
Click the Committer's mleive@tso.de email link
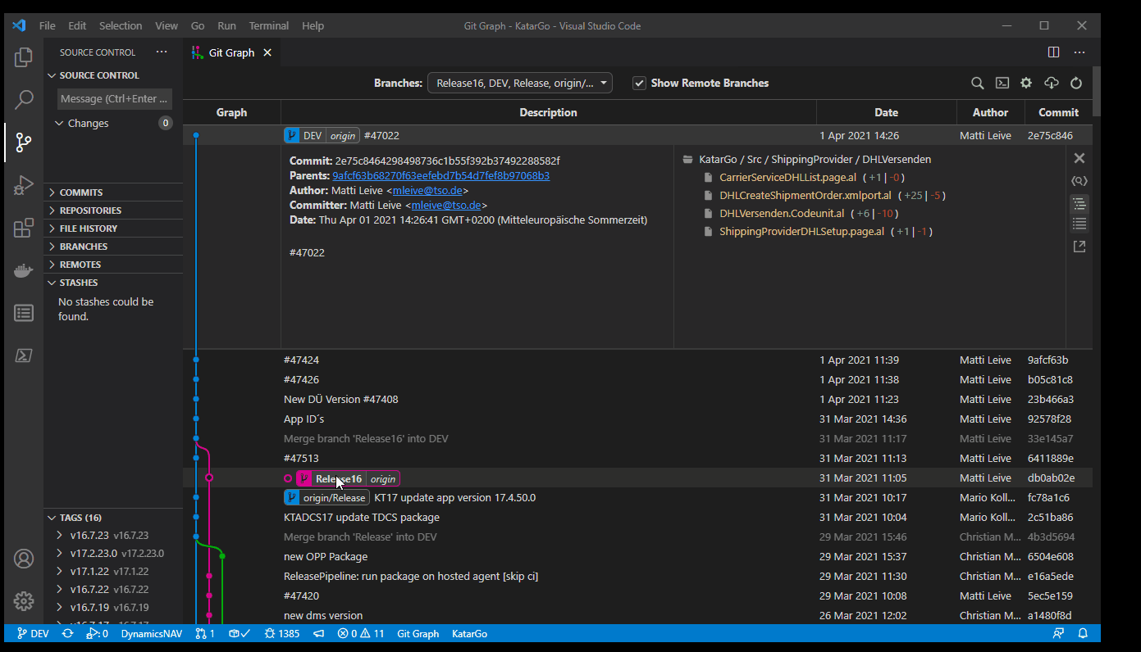[446, 205]
